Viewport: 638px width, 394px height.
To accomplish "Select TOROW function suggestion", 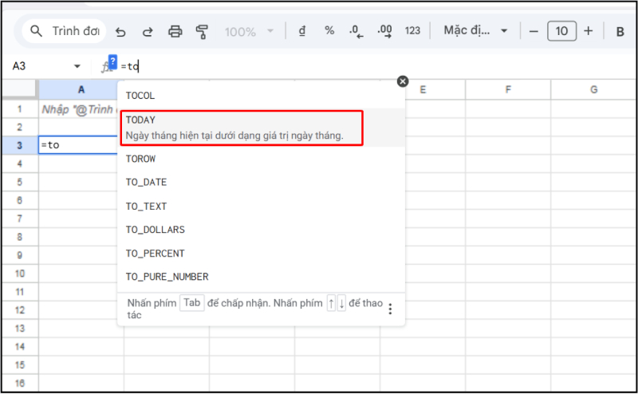I will pos(262,159).
